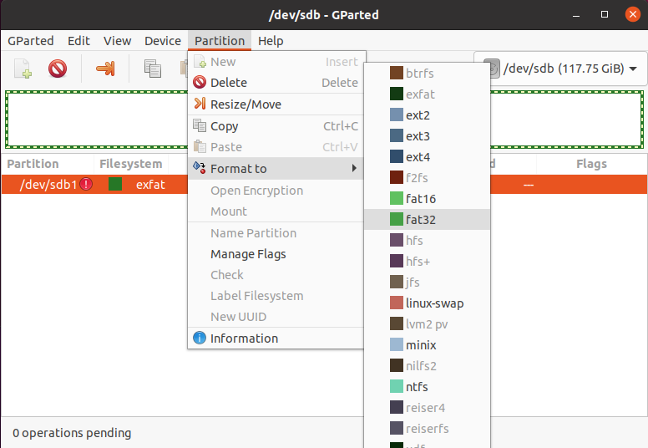
Task: Choose fat32 as the format filesystem
Action: tap(421, 220)
